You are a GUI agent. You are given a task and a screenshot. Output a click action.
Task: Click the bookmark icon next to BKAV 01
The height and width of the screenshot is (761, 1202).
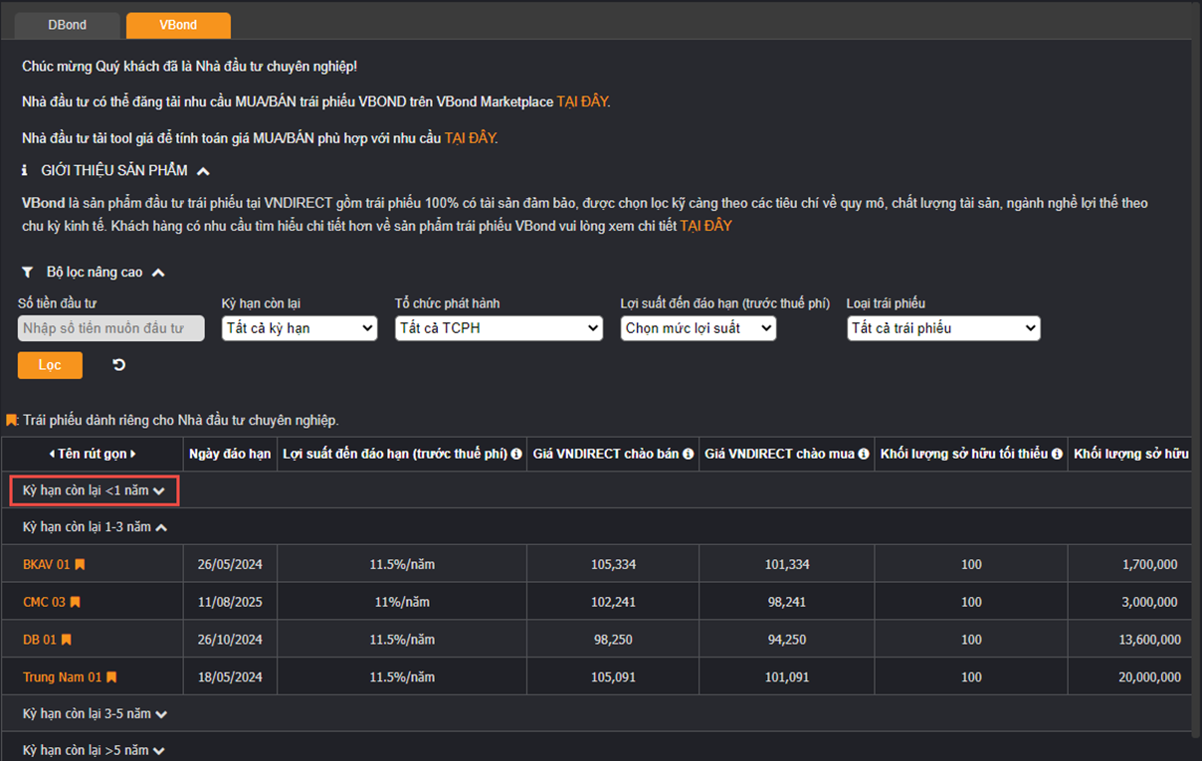pyautogui.click(x=80, y=565)
